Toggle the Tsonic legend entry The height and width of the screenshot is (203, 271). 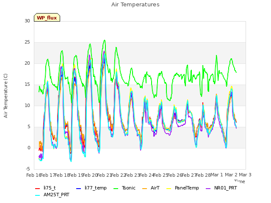[124, 188]
